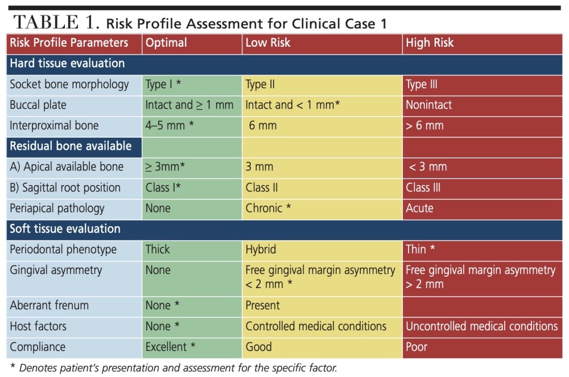Viewport: 569px width, 377px height.
Task: Select the 'Optimal' column header
Action: click(165, 43)
